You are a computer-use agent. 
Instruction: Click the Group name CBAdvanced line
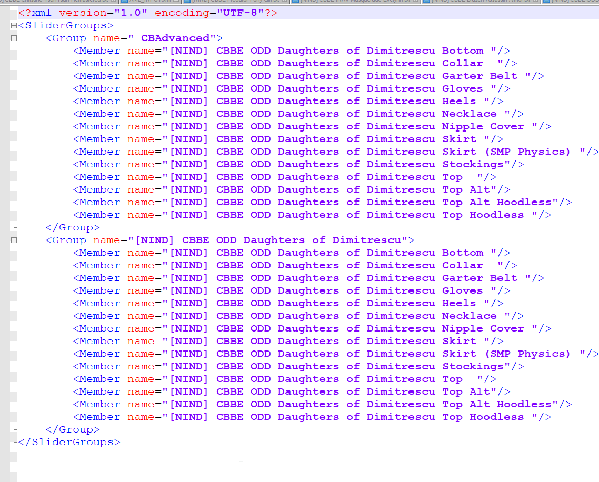134,38
